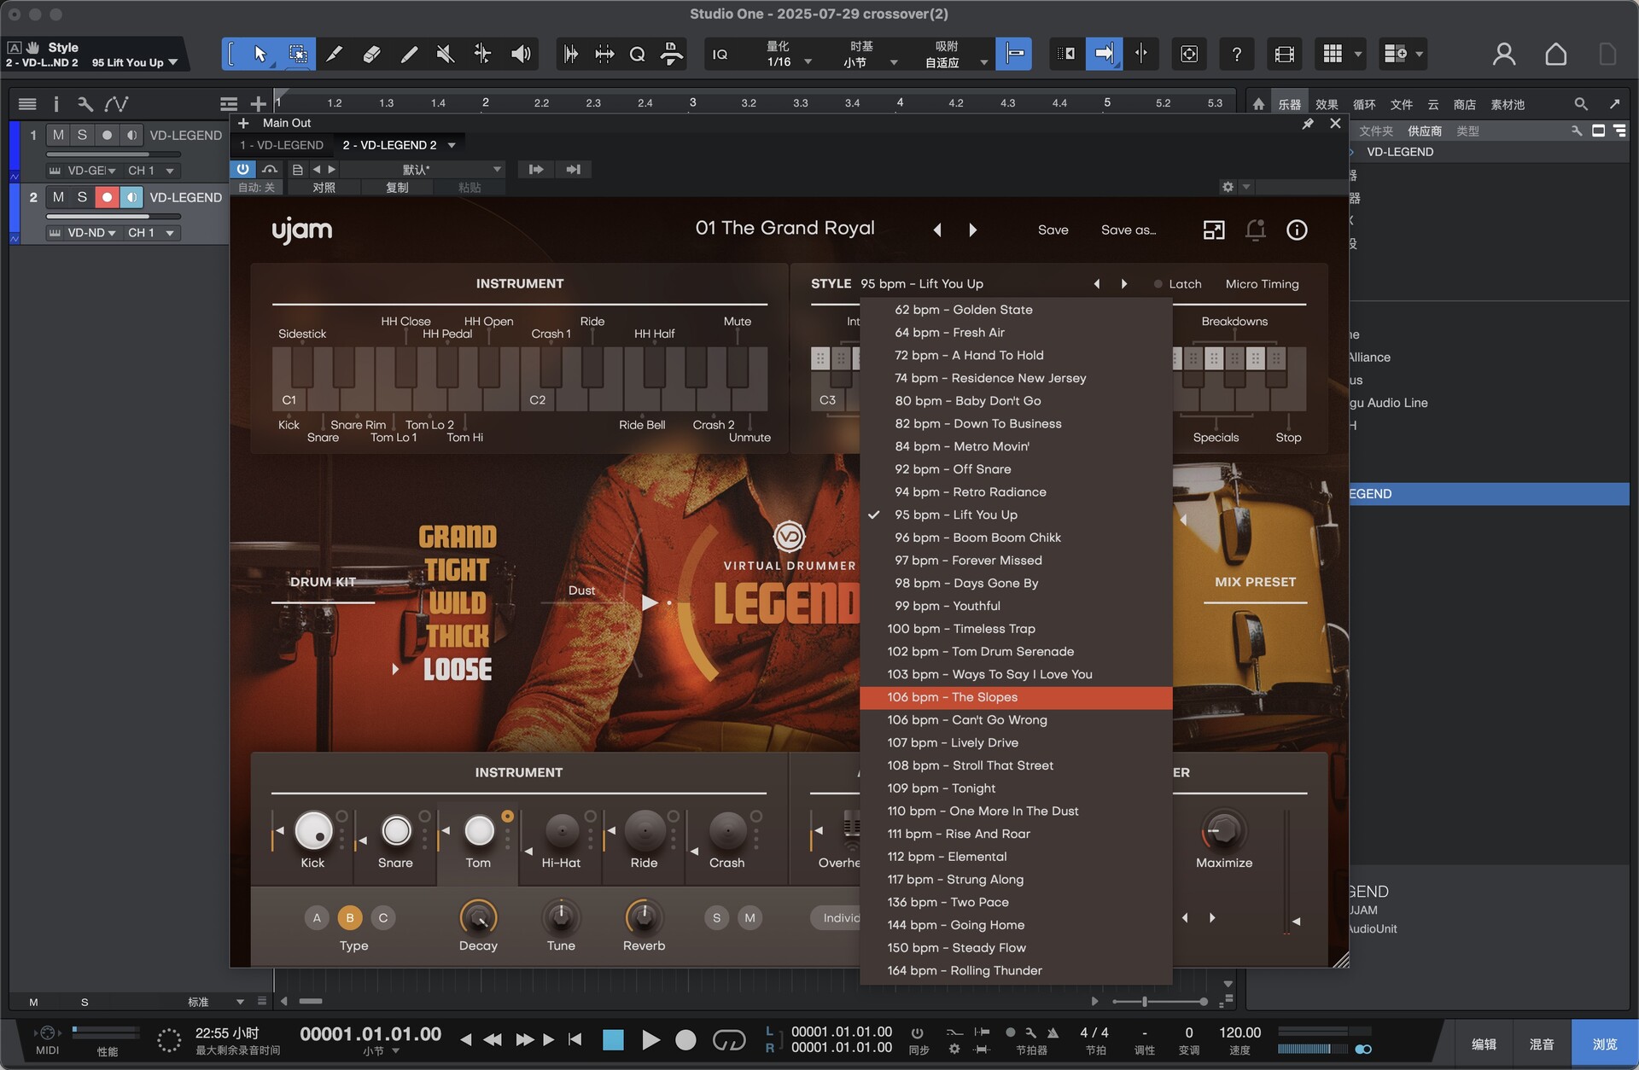Viewport: 1639px width, 1070px height.
Task: Open the 编辑 edit view
Action: click(x=1484, y=1044)
